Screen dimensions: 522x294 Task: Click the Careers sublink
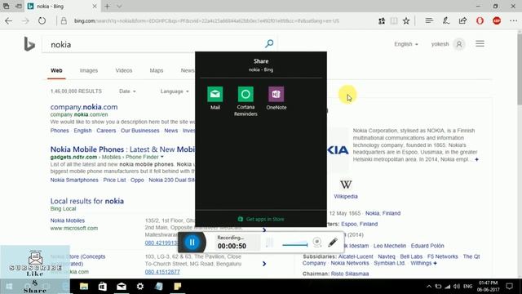pyautogui.click(x=106, y=131)
